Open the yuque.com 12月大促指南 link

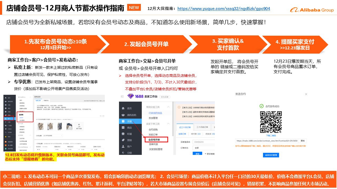(x=224, y=9)
